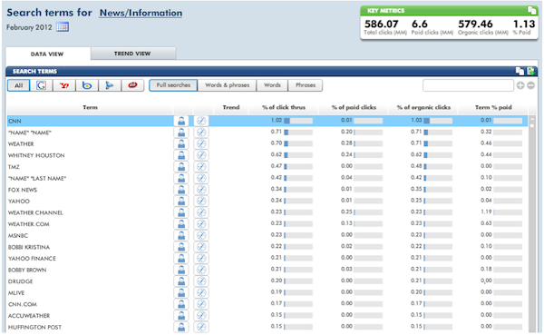The image size is (544, 335).
Task: Click the 1.19 Term % paid value
Action: [486, 212]
